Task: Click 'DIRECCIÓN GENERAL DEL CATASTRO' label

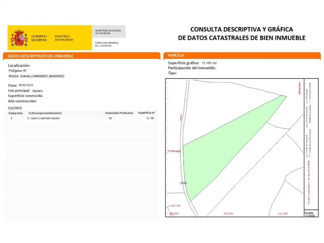Action: coord(107,44)
